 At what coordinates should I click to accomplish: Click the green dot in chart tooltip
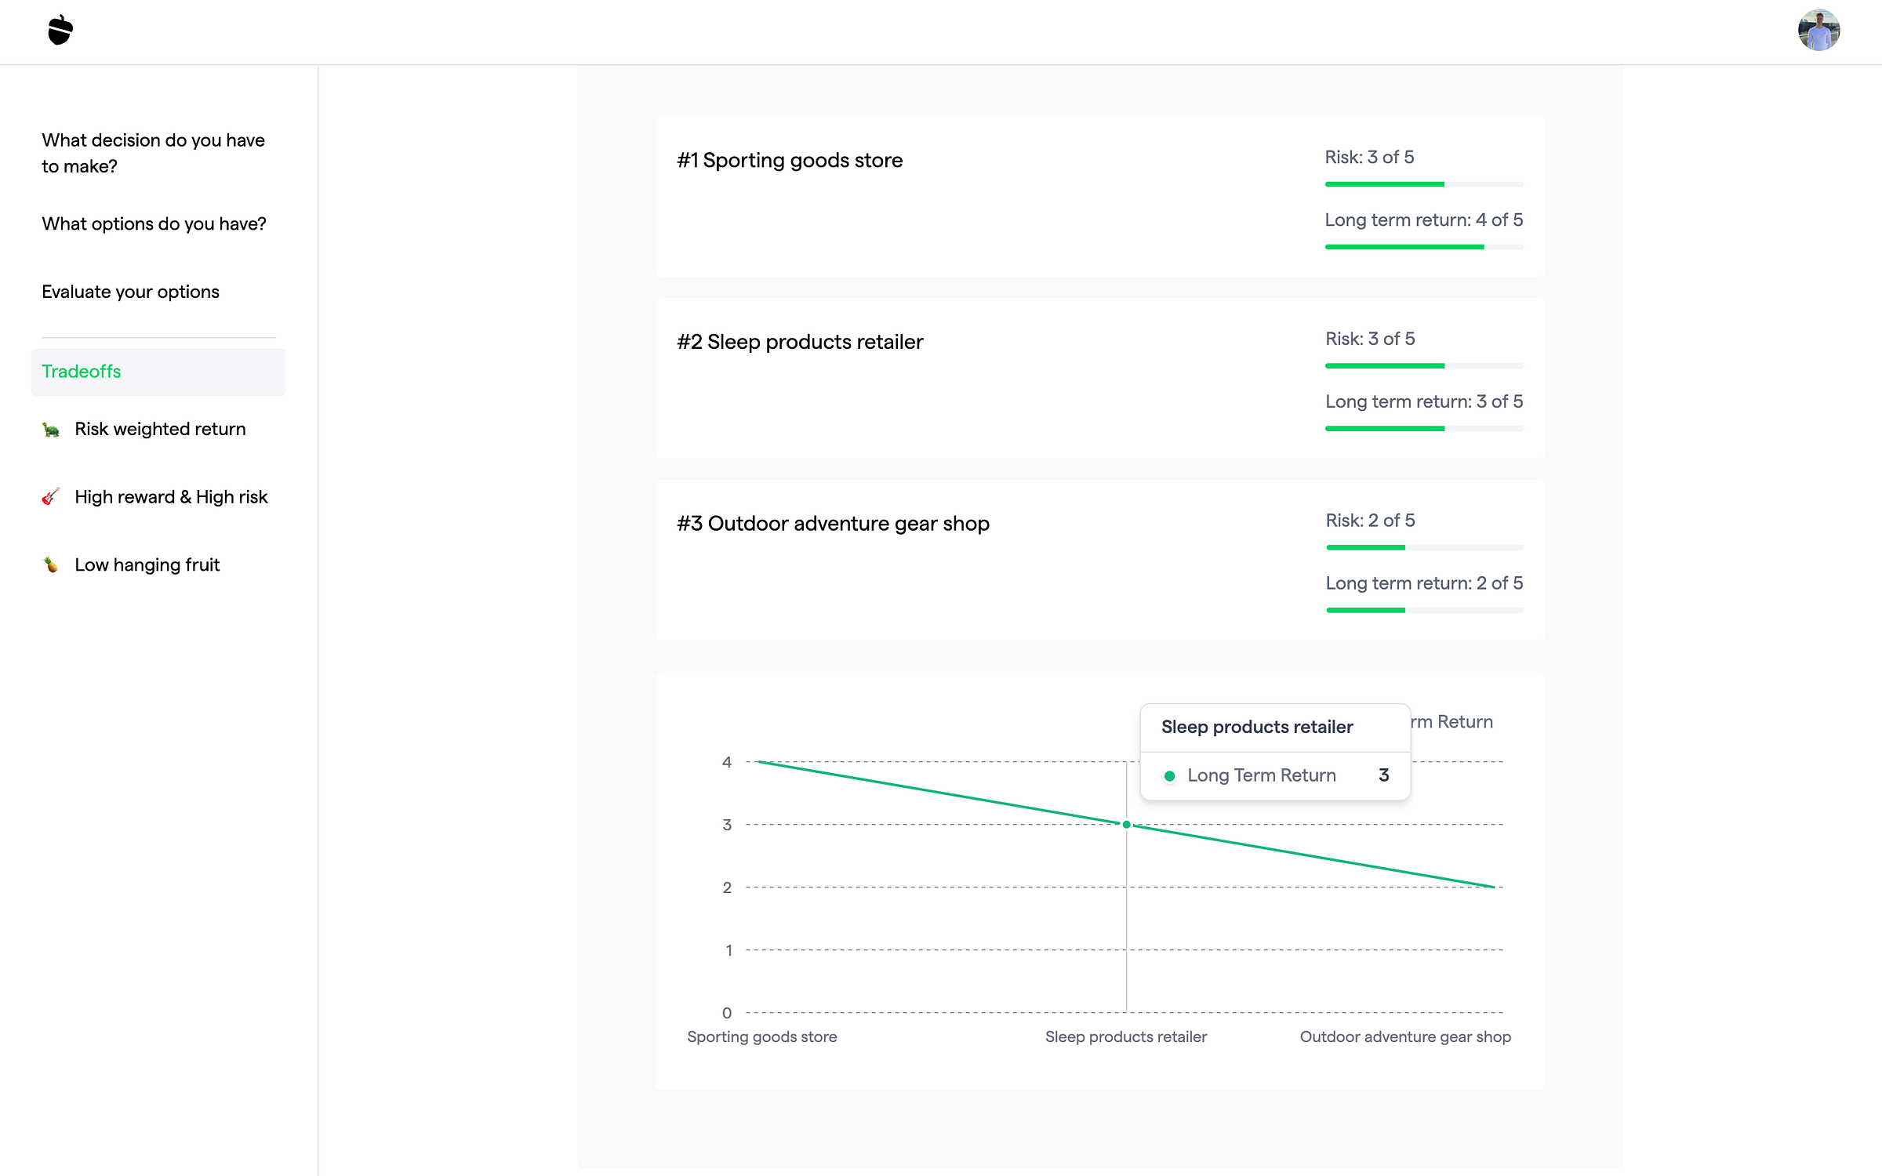(1169, 776)
